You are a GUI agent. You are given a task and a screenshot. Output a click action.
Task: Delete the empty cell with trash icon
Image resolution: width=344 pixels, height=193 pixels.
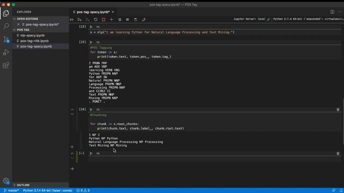(338, 153)
